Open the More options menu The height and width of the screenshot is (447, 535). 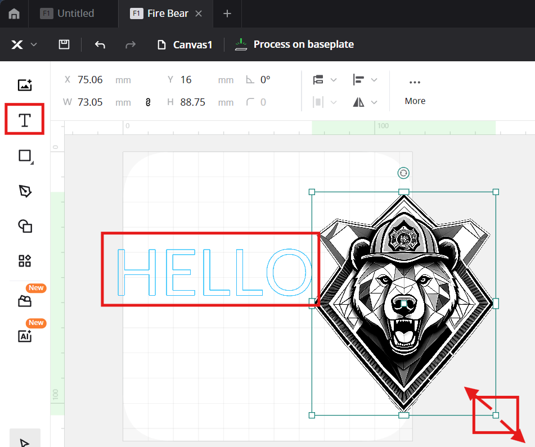(415, 92)
